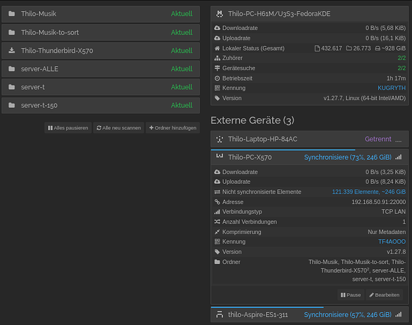
Task: Click the link icon beside Adresse
Action: (217, 201)
